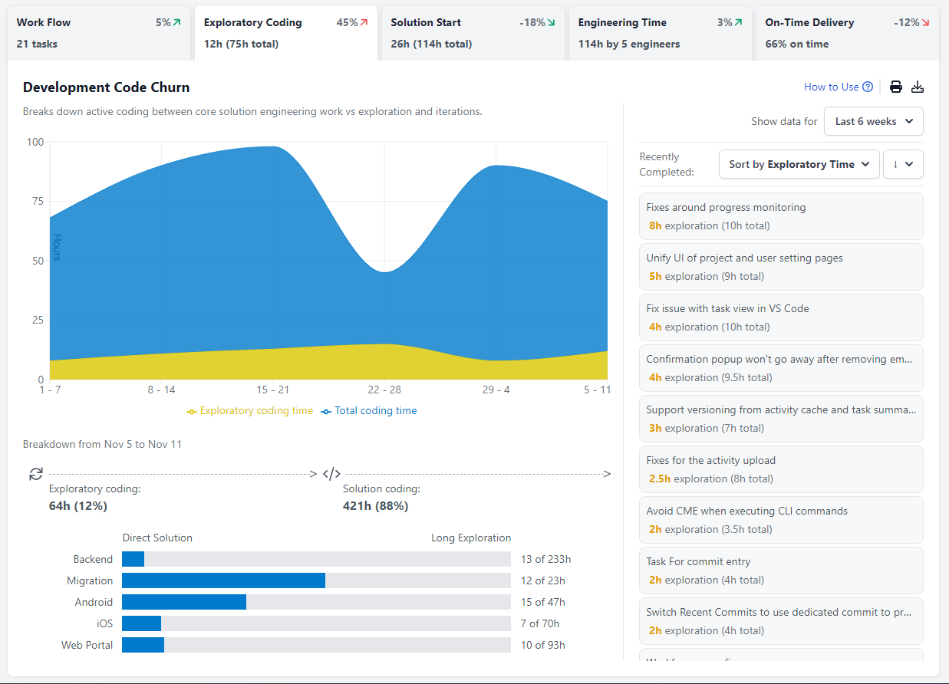Click the 5 - 11 x-axis label
Viewport: 949px width, 684px height.
597,390
